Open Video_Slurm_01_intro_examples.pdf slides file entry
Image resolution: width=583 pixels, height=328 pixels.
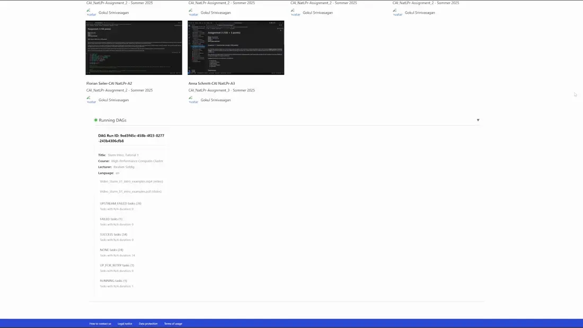point(130,191)
